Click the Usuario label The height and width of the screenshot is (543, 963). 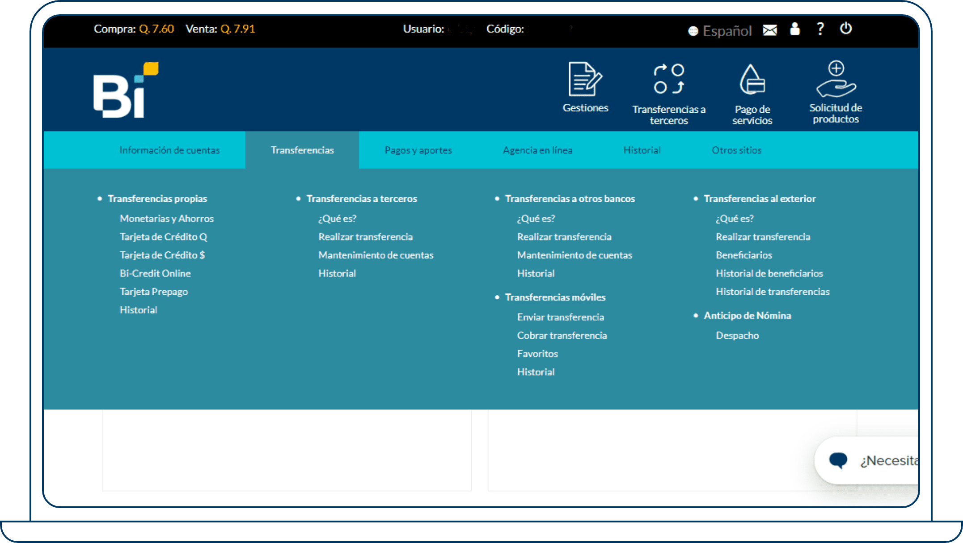[423, 29]
